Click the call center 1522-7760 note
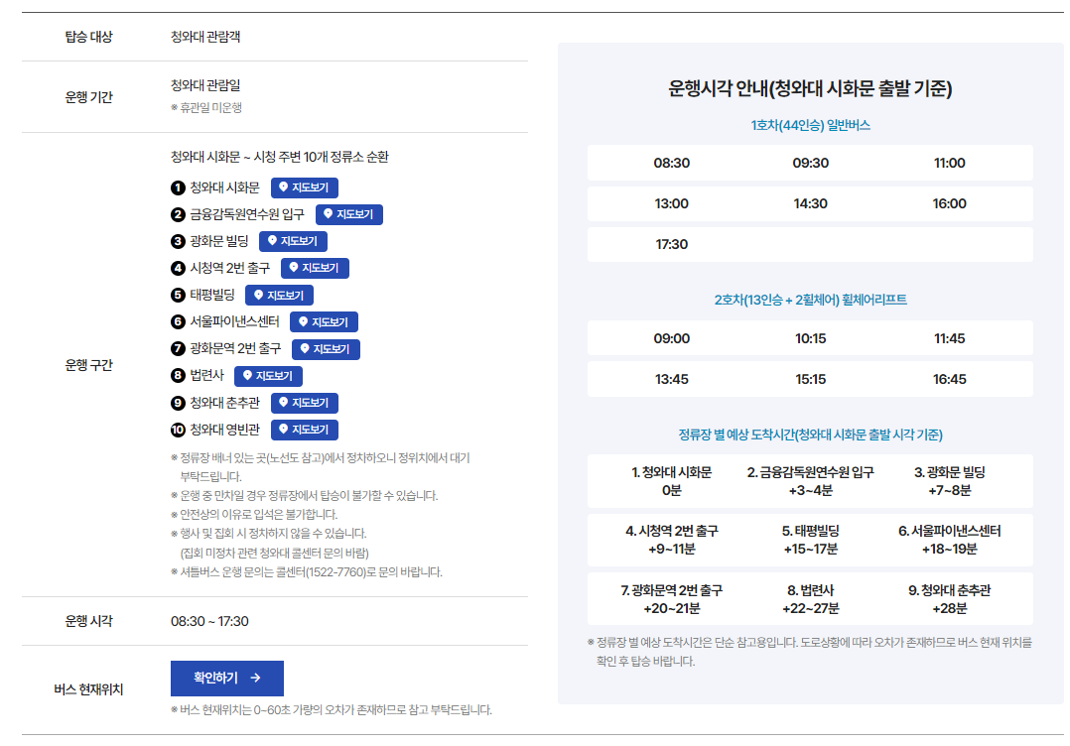This screenshot has height=746, width=1070. (x=307, y=572)
